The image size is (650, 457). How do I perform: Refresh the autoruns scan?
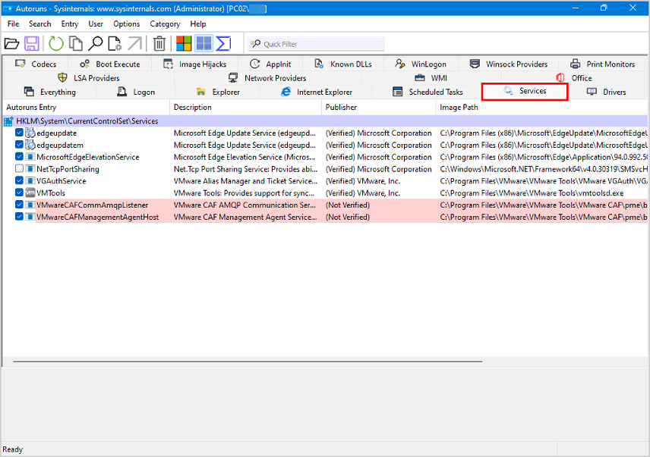tap(56, 43)
